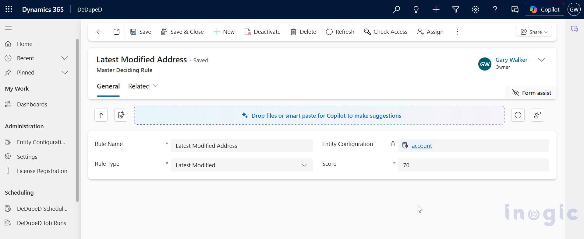Image resolution: width=584 pixels, height=239 pixels.
Task: Assign the record to someone
Action: pyautogui.click(x=430, y=32)
